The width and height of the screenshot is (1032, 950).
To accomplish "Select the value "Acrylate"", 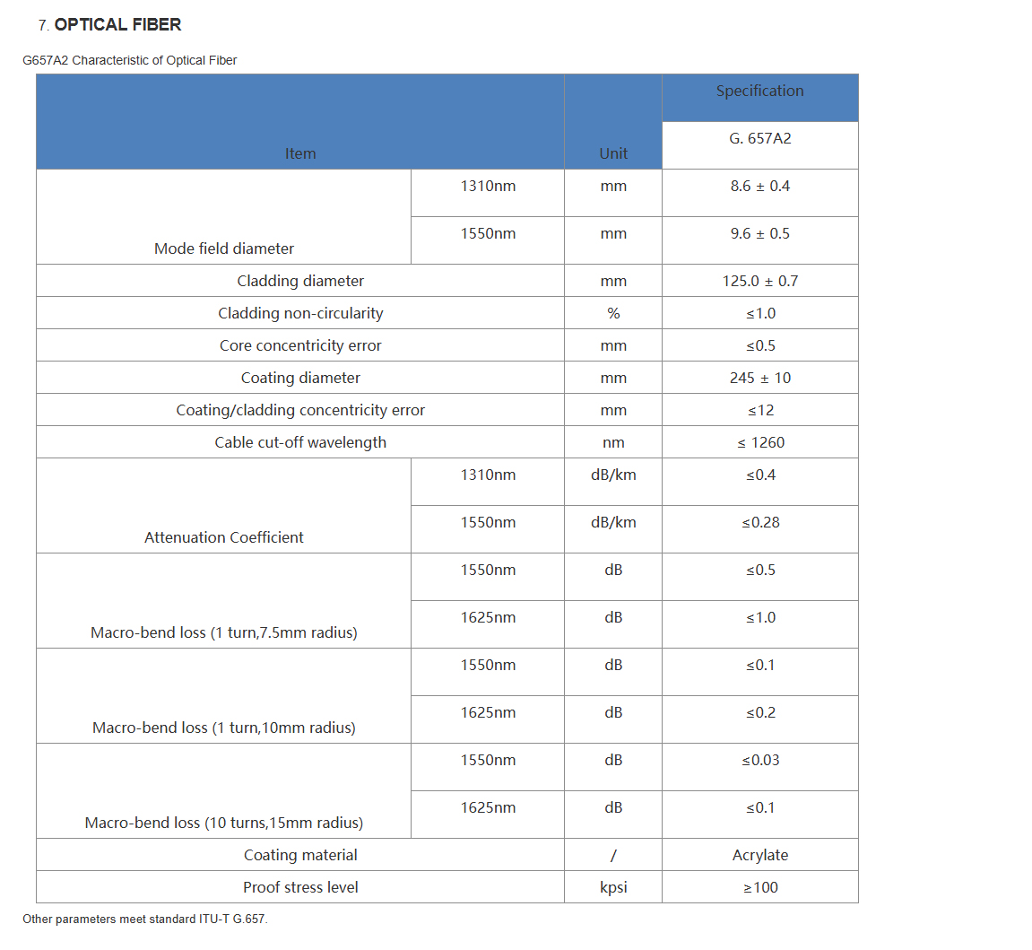I will (x=759, y=855).
